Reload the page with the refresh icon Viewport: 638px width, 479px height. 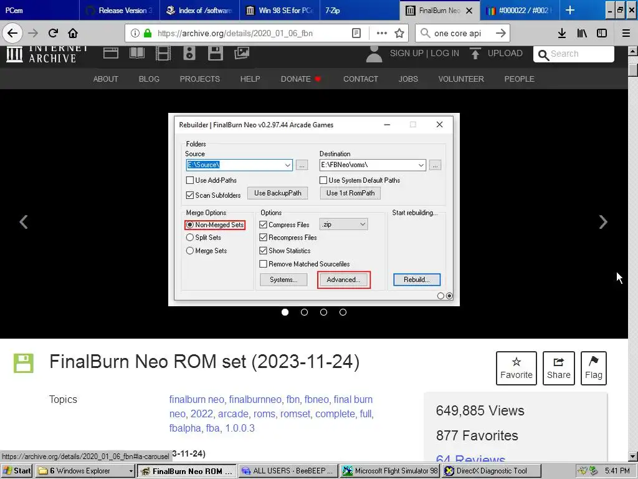tap(53, 33)
